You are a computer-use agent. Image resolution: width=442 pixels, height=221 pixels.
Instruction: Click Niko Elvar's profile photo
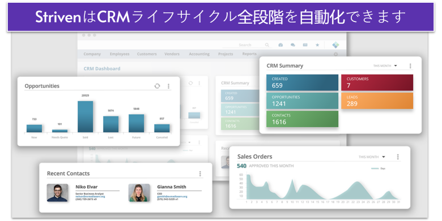coord(57,193)
